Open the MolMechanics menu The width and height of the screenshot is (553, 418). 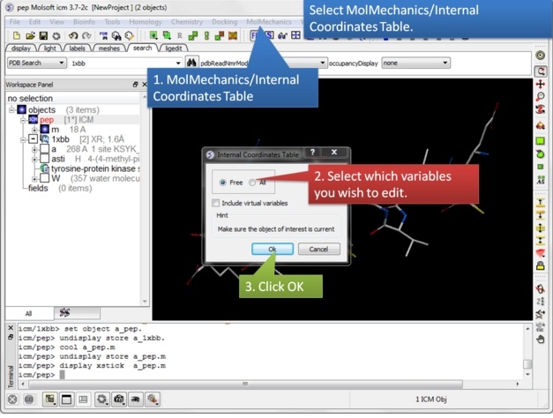pos(268,21)
